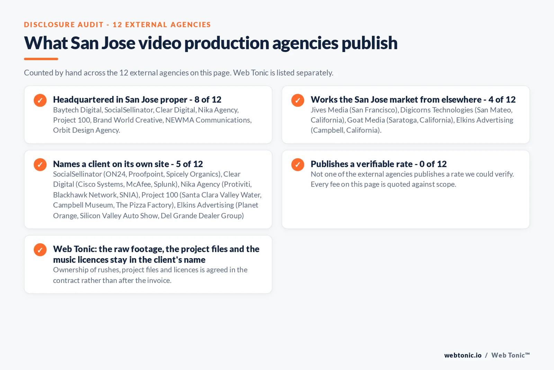Click the client list starting with SocialSellinator (ON24

(x=157, y=195)
